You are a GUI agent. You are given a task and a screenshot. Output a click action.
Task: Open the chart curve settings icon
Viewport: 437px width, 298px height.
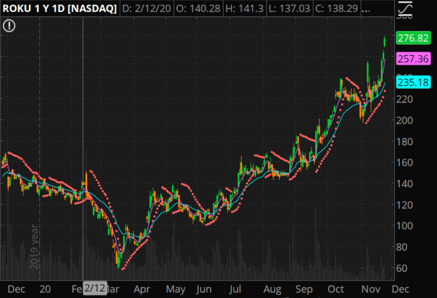click(405, 9)
